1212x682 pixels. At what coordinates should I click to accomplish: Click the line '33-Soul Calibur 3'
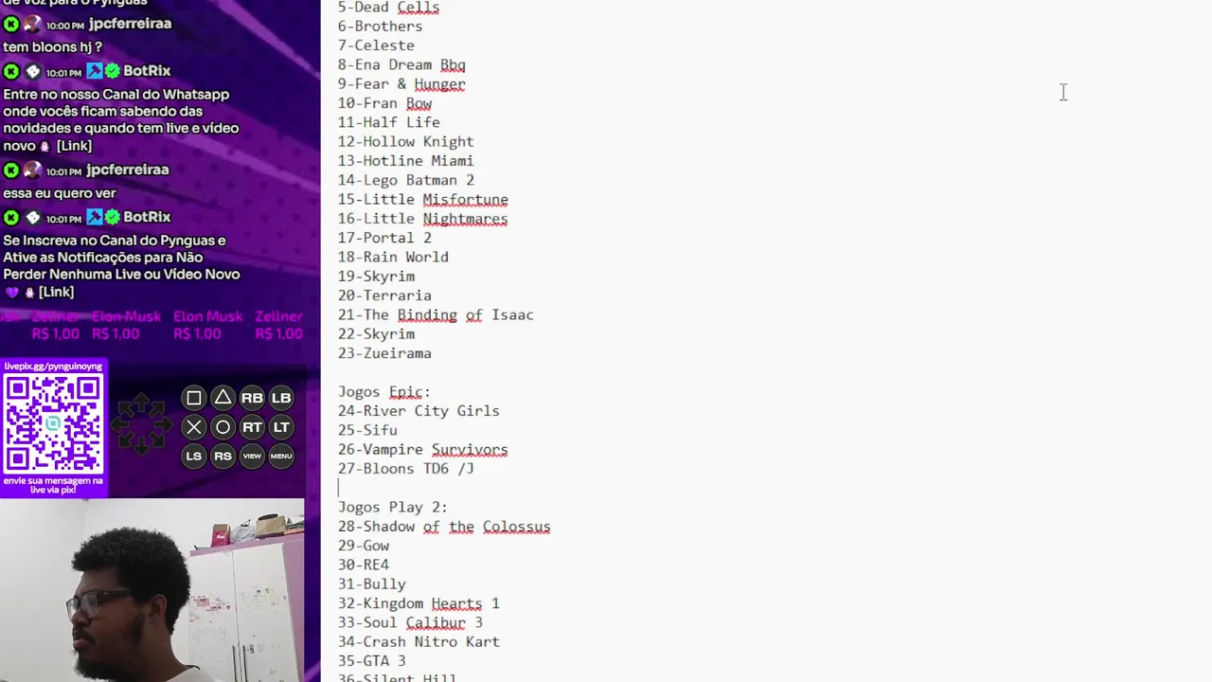click(410, 622)
